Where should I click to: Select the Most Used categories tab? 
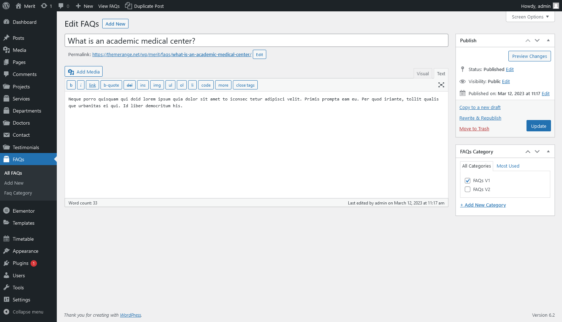(x=508, y=166)
